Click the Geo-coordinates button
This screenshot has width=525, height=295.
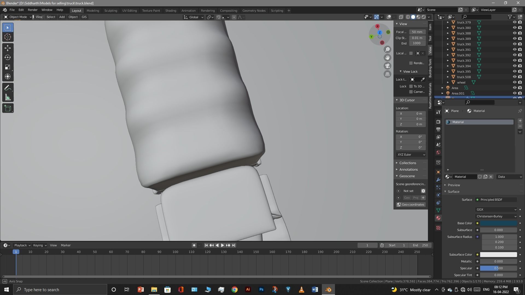point(410,205)
